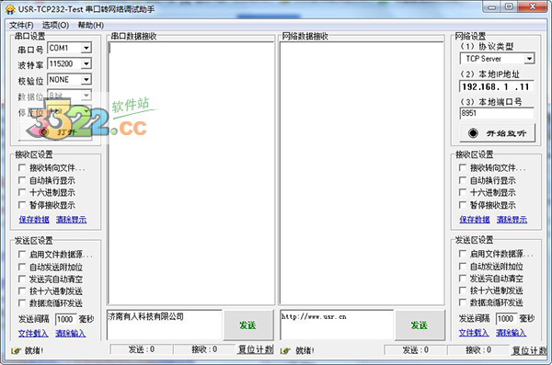Enable serial 发送完自动清空 checkbox
This screenshot has width=552, height=365.
pos(22,279)
